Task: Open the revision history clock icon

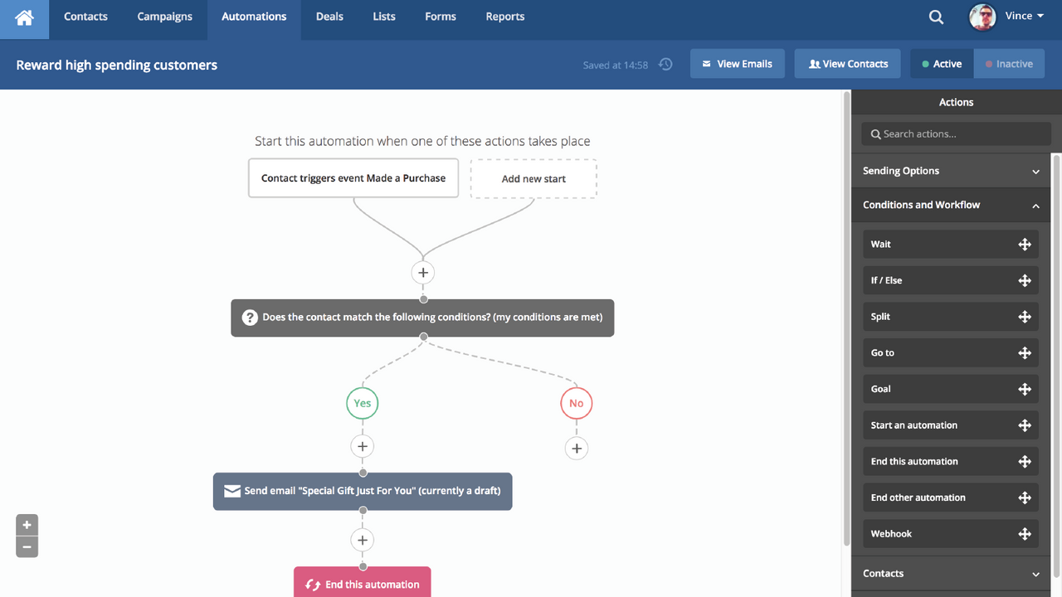Action: coord(665,63)
